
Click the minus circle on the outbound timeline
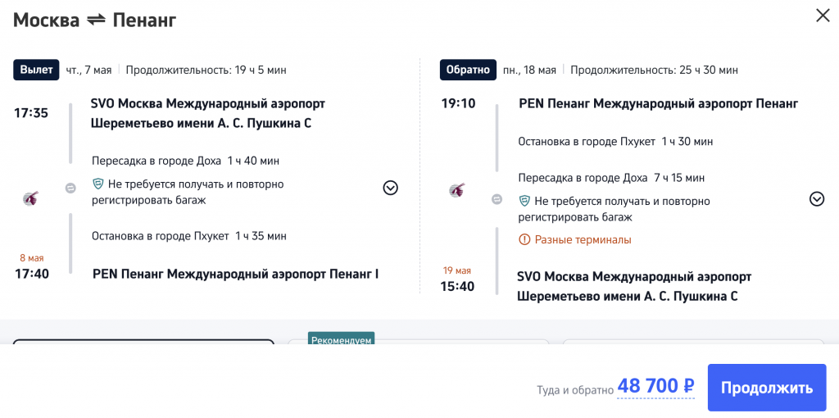70,188
